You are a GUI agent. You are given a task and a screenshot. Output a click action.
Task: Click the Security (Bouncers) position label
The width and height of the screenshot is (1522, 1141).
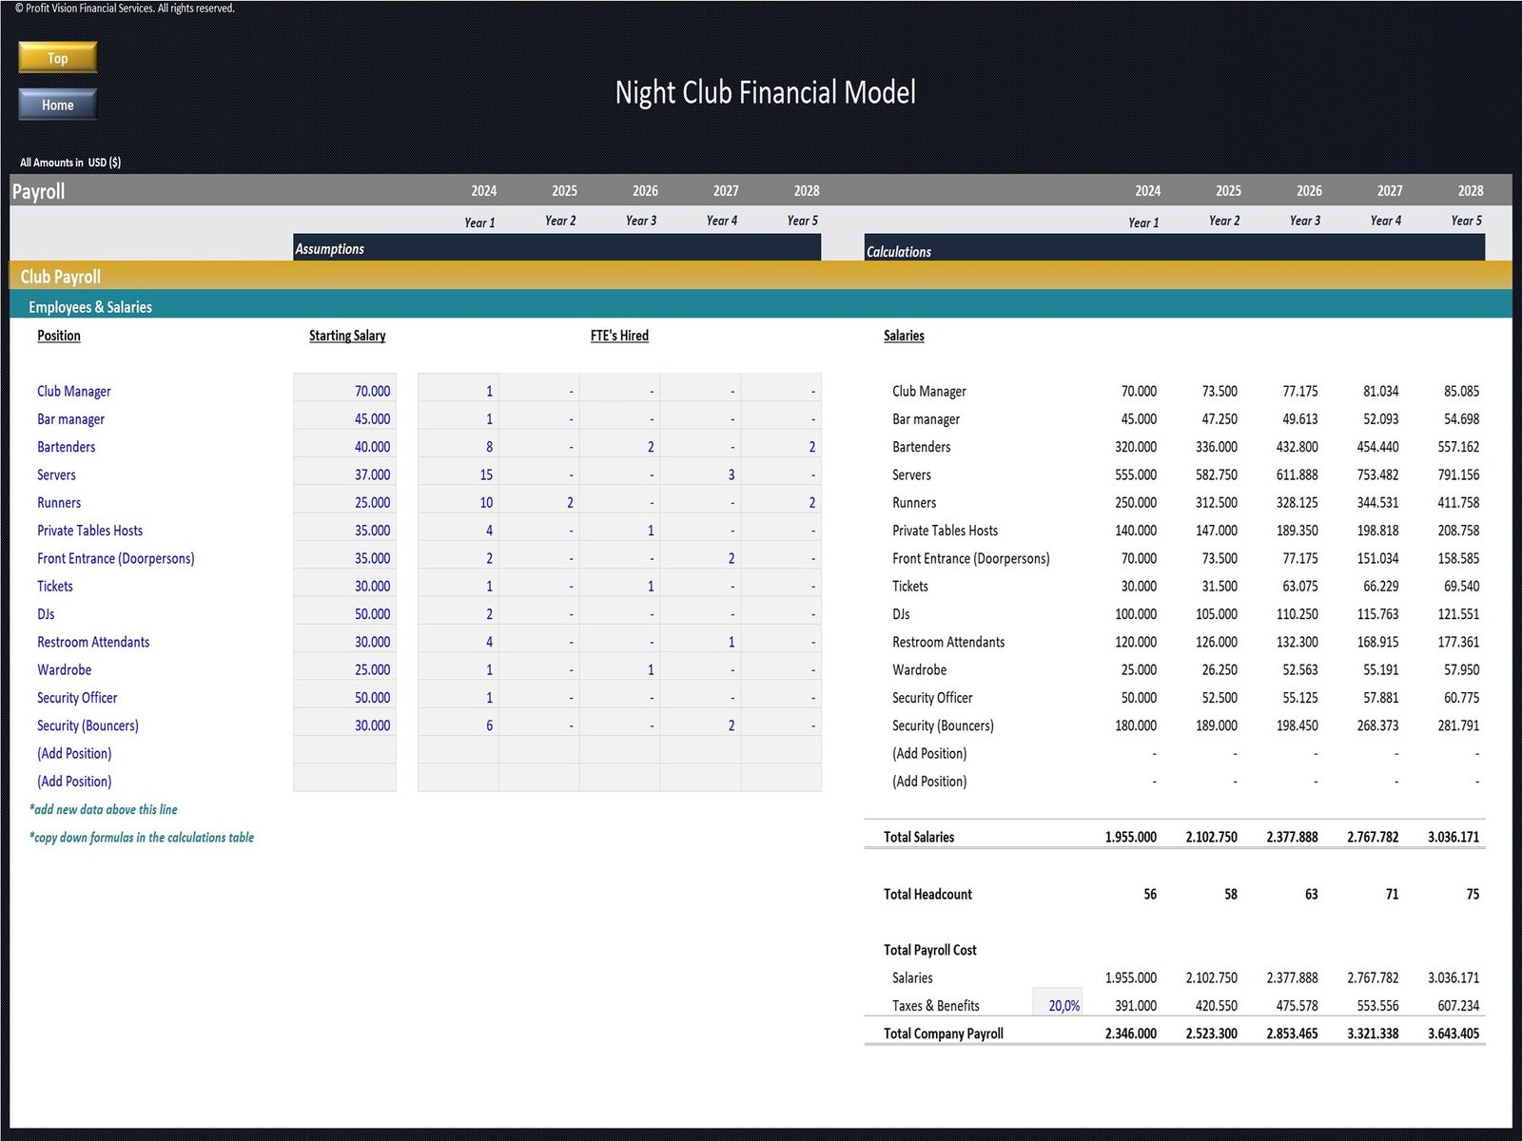(x=88, y=725)
